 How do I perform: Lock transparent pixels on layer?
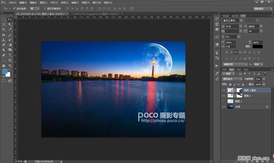[x=230, y=84]
